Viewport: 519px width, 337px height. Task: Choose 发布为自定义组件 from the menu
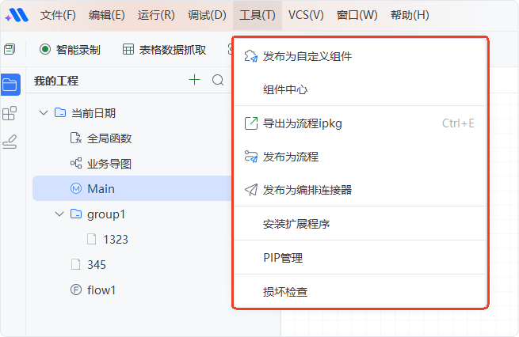pos(307,56)
